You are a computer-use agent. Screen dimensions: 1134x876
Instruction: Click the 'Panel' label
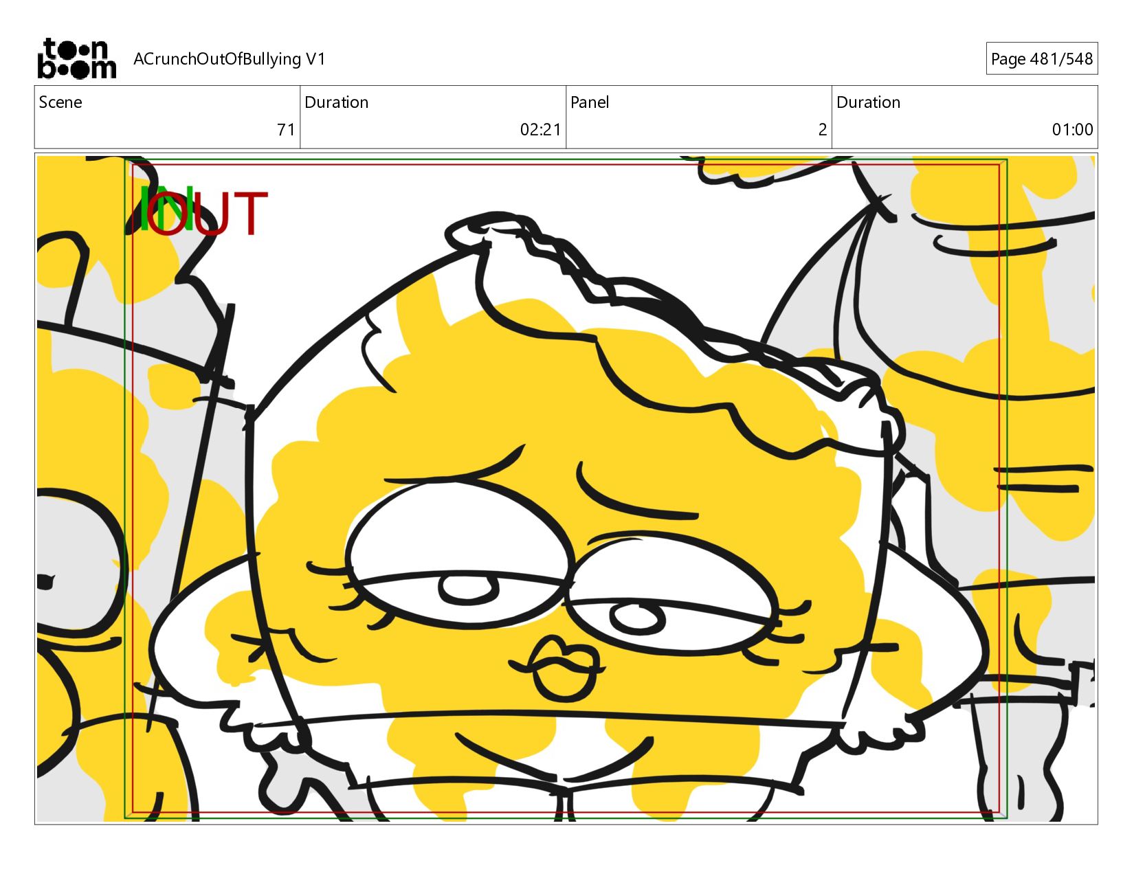click(x=590, y=102)
